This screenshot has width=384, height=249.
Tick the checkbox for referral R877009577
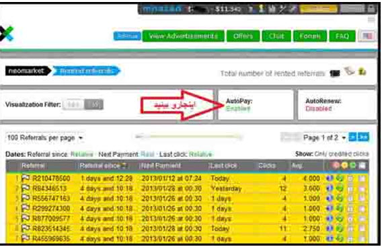pyautogui.click(x=362, y=219)
